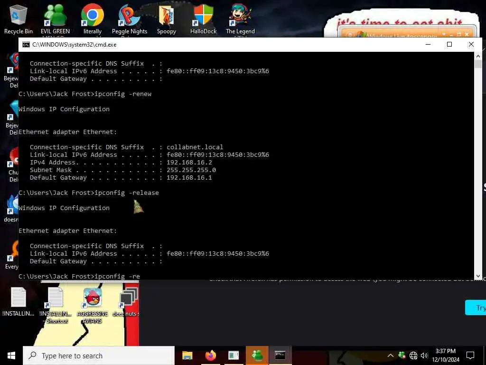Open the Chrome shortcut labeled literally
This screenshot has width=486, height=365.
(93, 19)
